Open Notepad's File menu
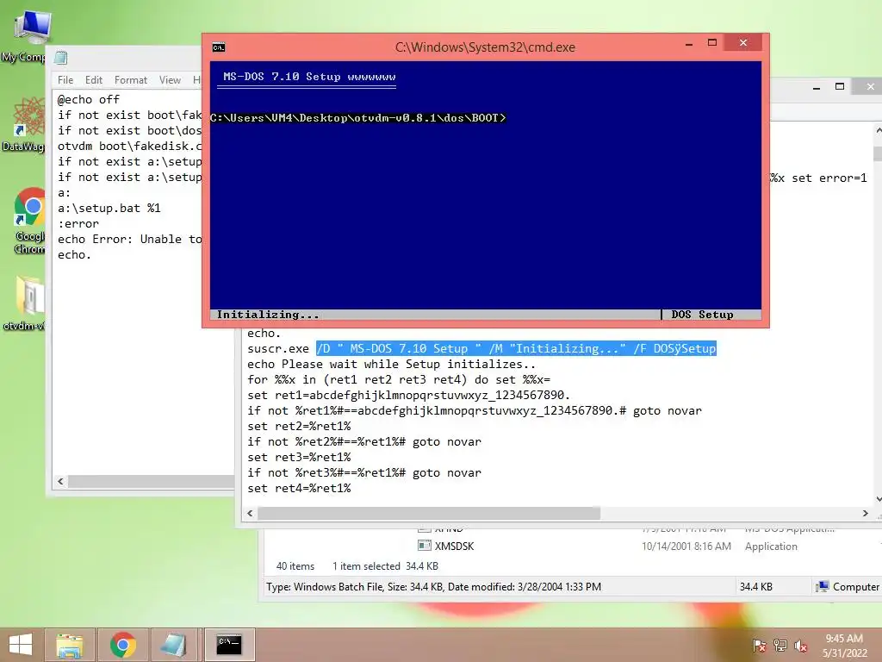Screen dimensions: 882x662 (x=65, y=80)
